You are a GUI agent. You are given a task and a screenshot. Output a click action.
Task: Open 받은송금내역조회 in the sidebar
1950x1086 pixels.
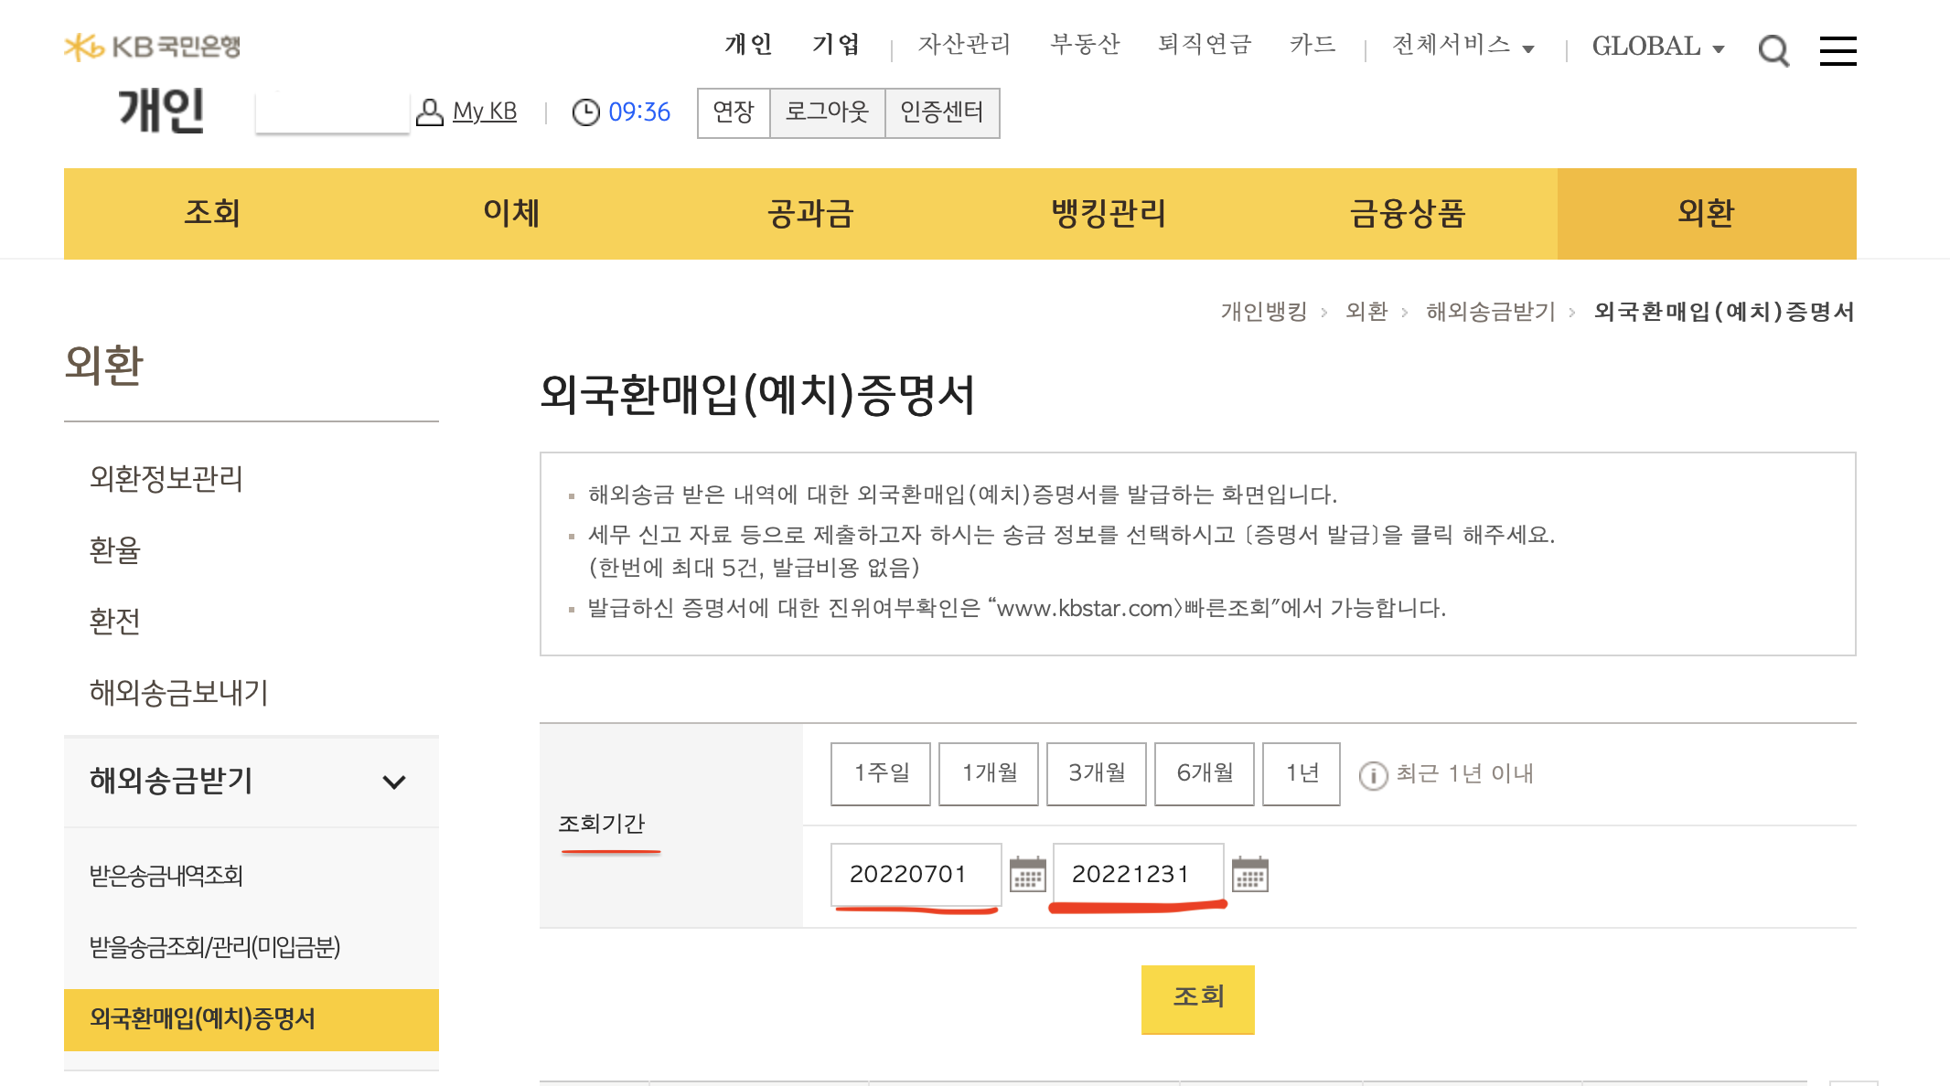[166, 876]
